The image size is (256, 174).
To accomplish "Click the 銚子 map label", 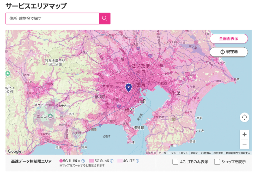I will click(x=236, y=79).
